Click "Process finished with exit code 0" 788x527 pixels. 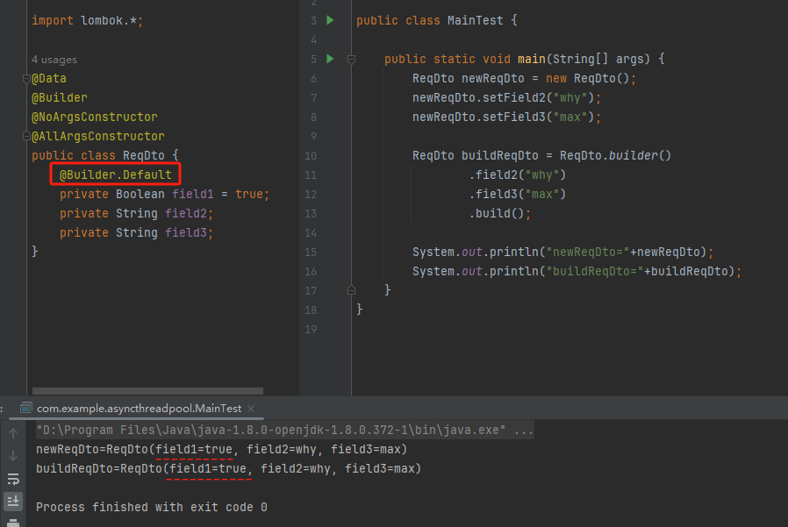[151, 508]
